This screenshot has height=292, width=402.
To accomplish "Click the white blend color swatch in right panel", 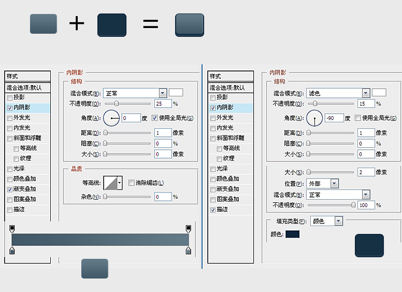I will (379, 92).
